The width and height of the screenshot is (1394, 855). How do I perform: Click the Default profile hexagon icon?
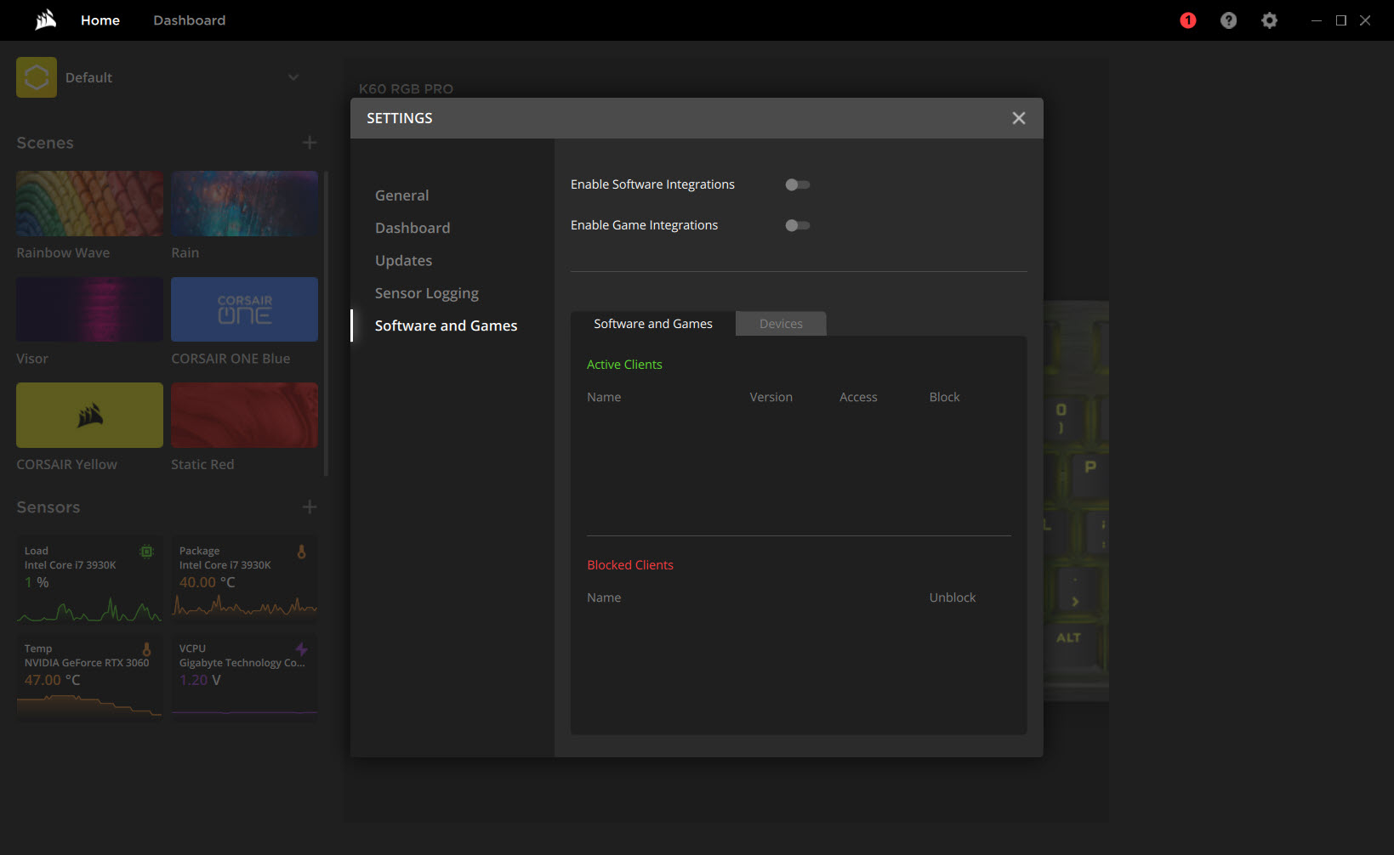click(x=37, y=77)
